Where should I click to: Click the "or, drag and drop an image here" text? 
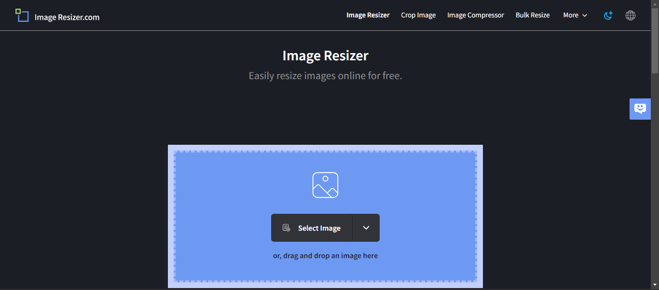click(x=325, y=255)
